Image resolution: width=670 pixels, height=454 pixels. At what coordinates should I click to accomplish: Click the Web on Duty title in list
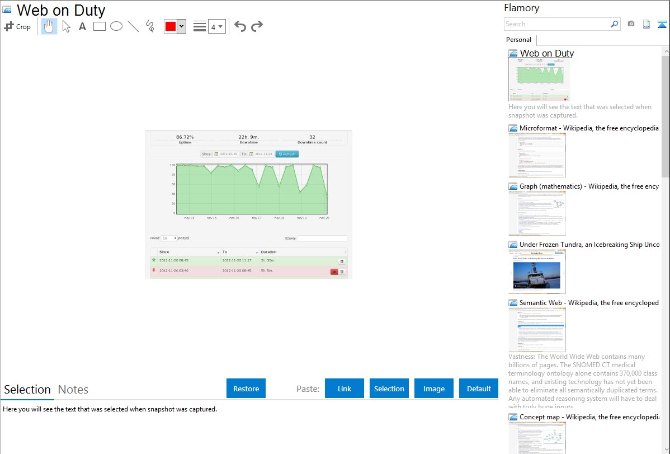pyautogui.click(x=547, y=54)
